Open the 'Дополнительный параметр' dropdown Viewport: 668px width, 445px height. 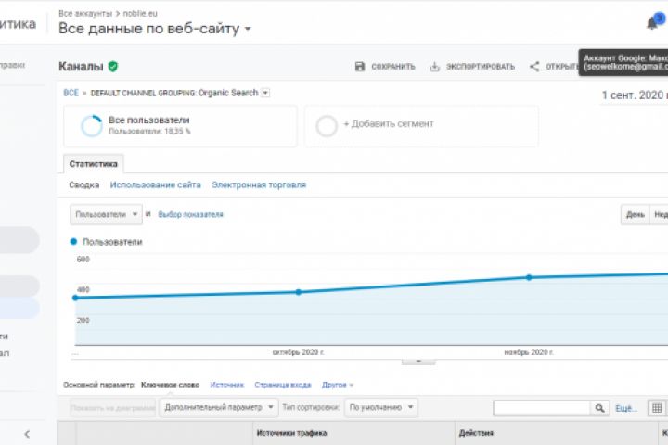click(x=219, y=408)
